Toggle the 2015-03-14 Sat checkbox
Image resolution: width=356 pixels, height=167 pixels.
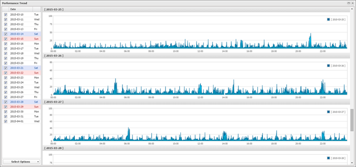point(6,34)
